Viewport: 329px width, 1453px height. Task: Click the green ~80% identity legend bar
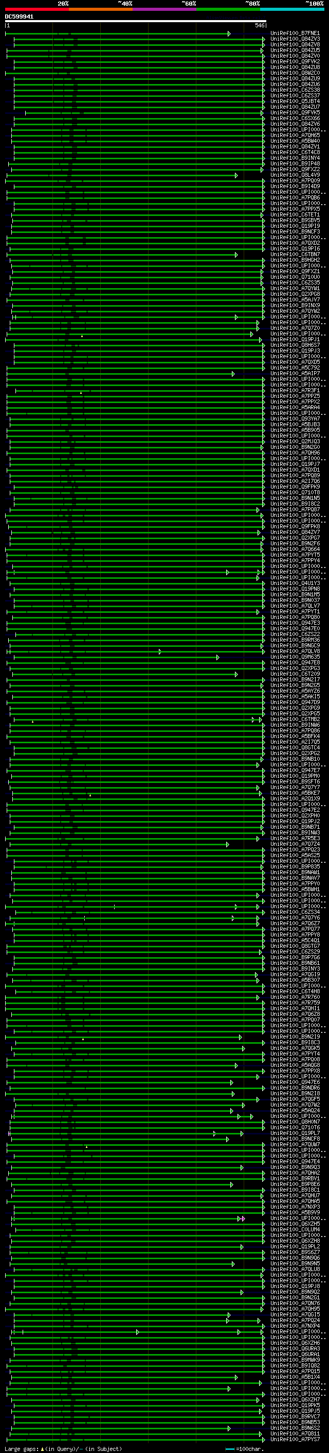tap(228, 9)
